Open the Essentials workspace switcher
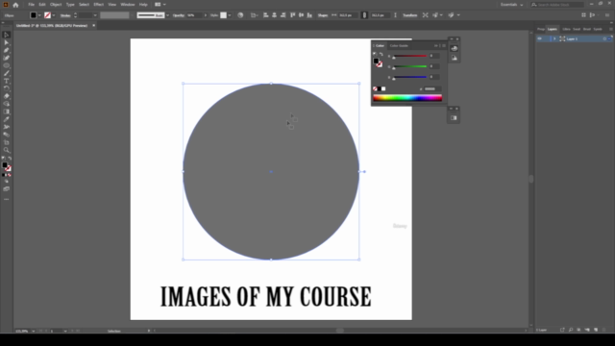Image resolution: width=615 pixels, height=346 pixels. point(511,5)
